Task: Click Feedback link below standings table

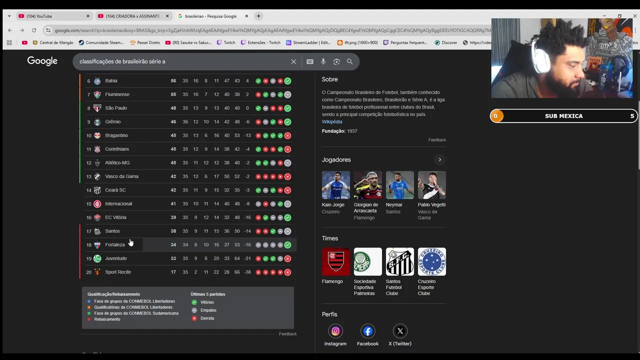Action: [x=288, y=334]
